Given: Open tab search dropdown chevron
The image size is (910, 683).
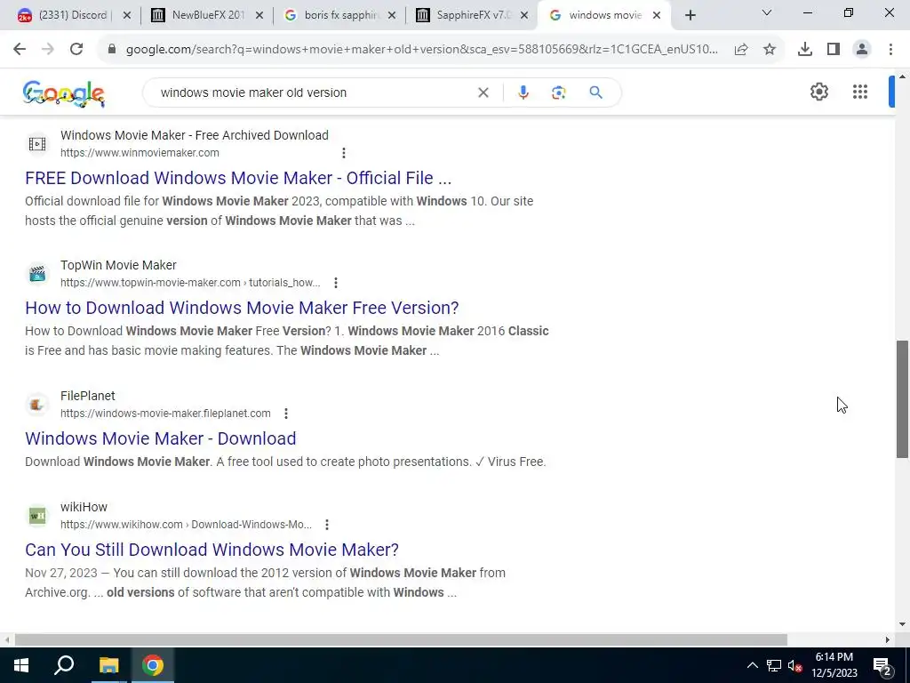Looking at the screenshot, I should click(767, 12).
